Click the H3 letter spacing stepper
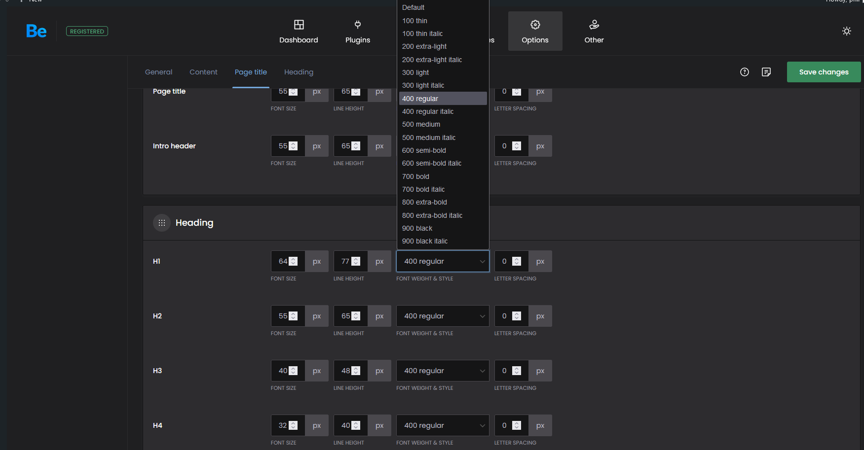864x450 pixels. (x=517, y=371)
